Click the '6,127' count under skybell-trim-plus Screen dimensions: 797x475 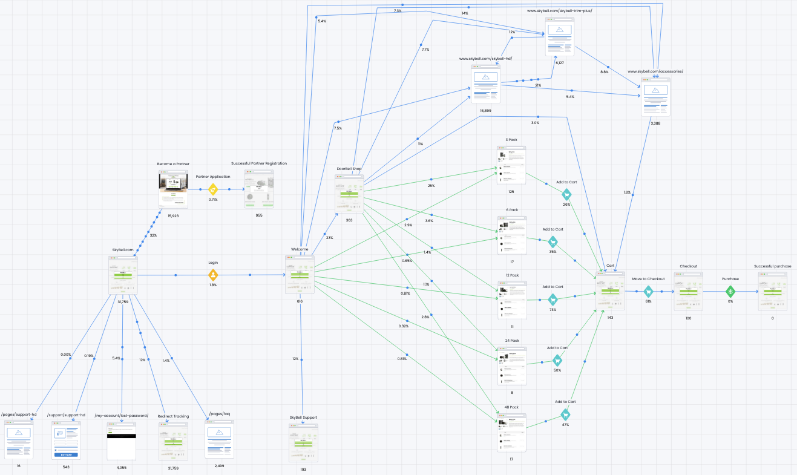560,63
